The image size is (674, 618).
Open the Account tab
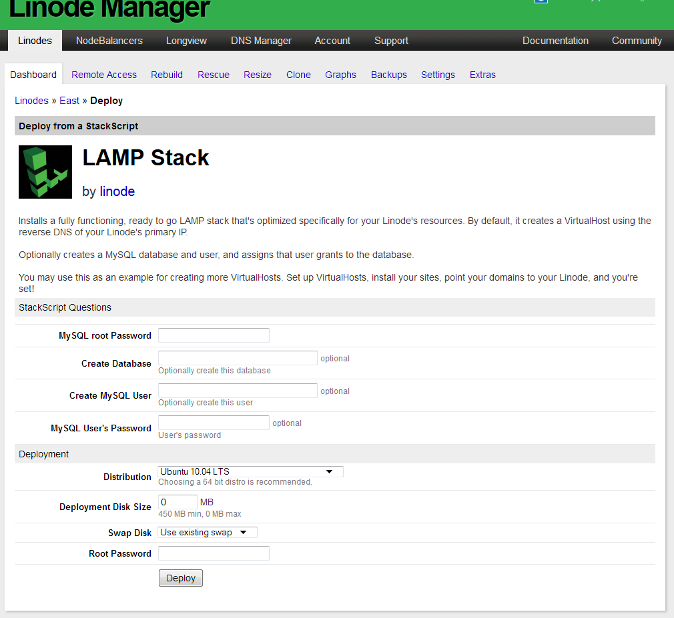[332, 41]
